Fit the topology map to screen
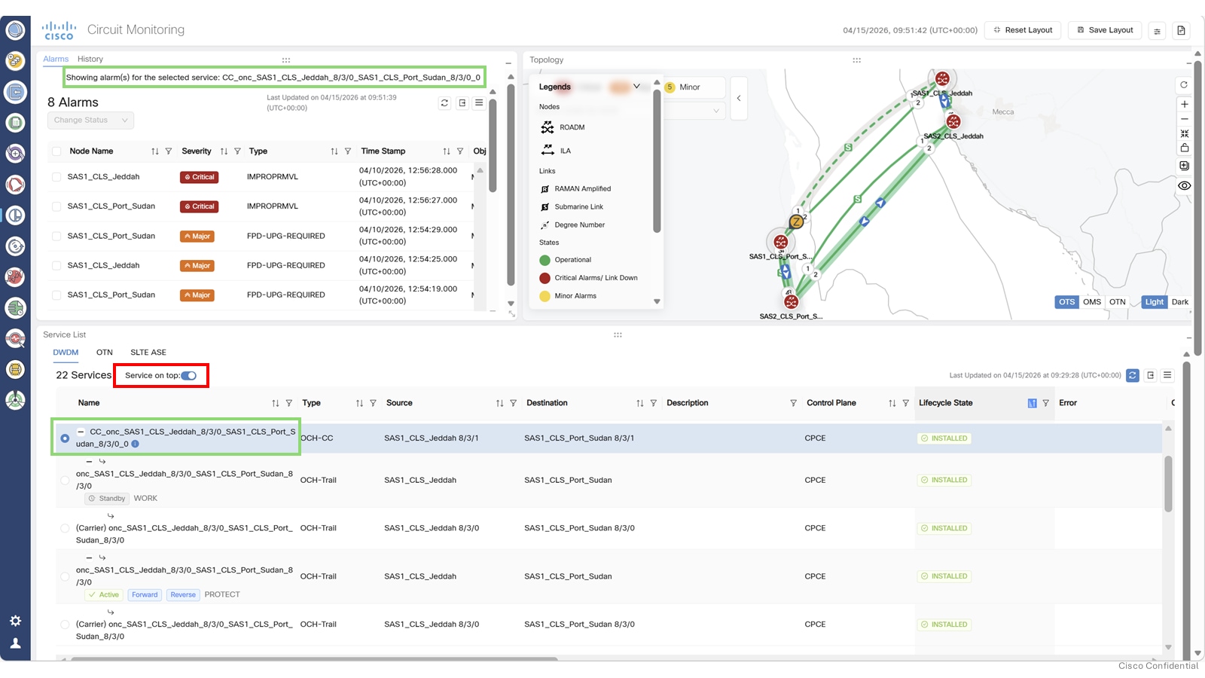 [x=1185, y=133]
